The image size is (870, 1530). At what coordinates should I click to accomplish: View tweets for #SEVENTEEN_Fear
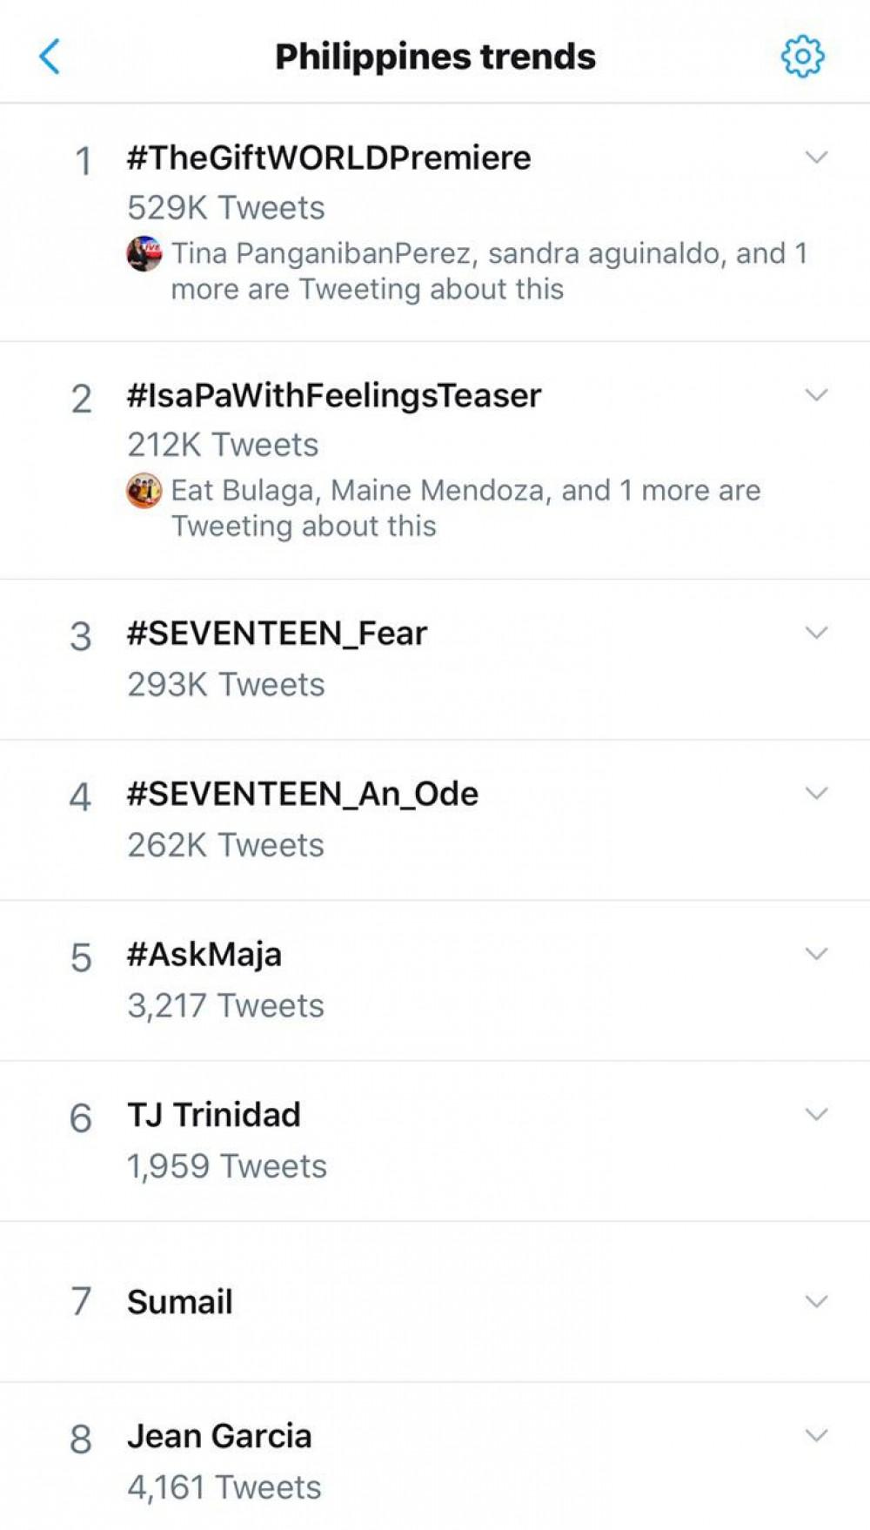click(x=277, y=634)
